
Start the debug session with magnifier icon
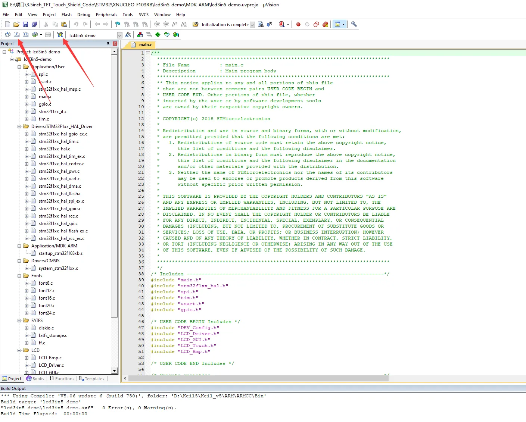(x=281, y=24)
